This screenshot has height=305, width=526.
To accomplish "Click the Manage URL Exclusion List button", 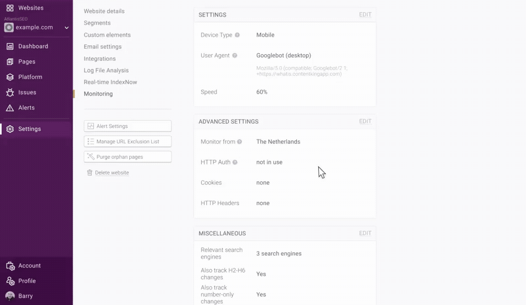I will (127, 141).
